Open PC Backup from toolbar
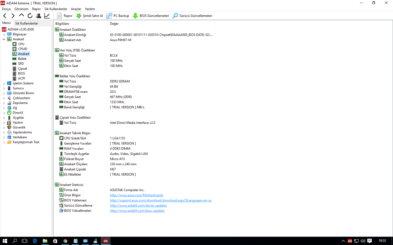This screenshot has height=245, width=393. (x=118, y=16)
